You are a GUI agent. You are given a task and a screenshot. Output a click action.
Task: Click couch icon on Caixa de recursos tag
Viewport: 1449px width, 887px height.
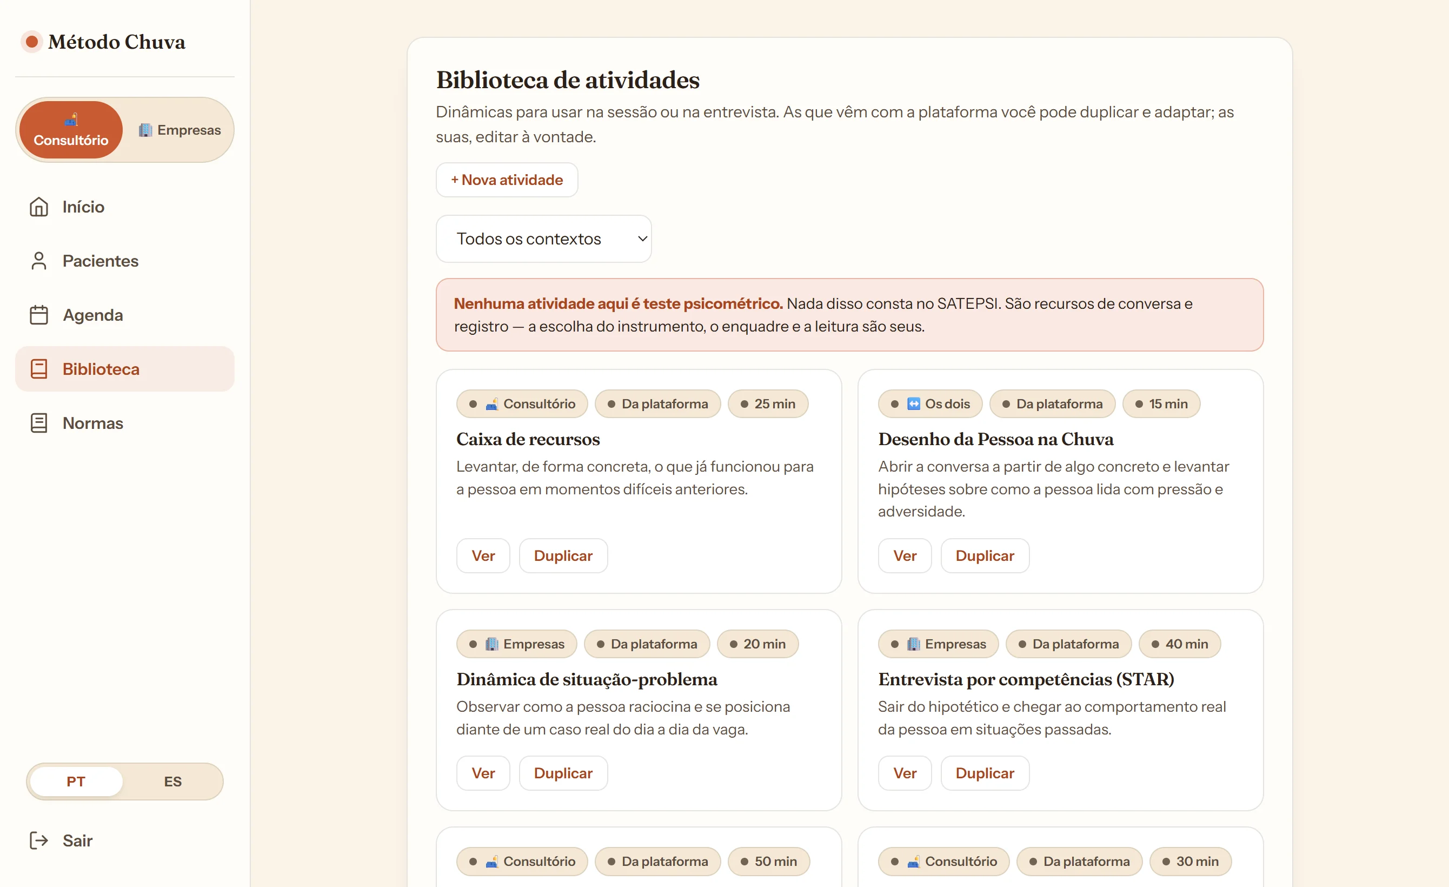[491, 404]
